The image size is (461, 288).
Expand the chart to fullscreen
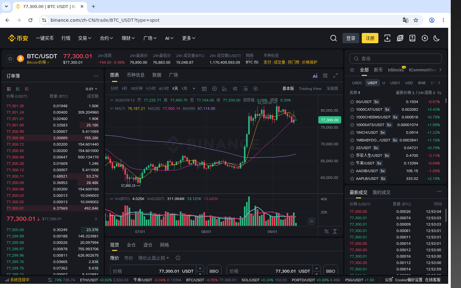coord(336,76)
